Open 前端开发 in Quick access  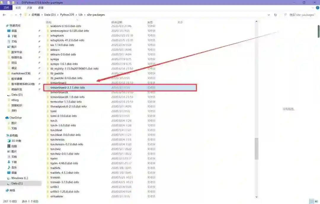tap(17, 89)
